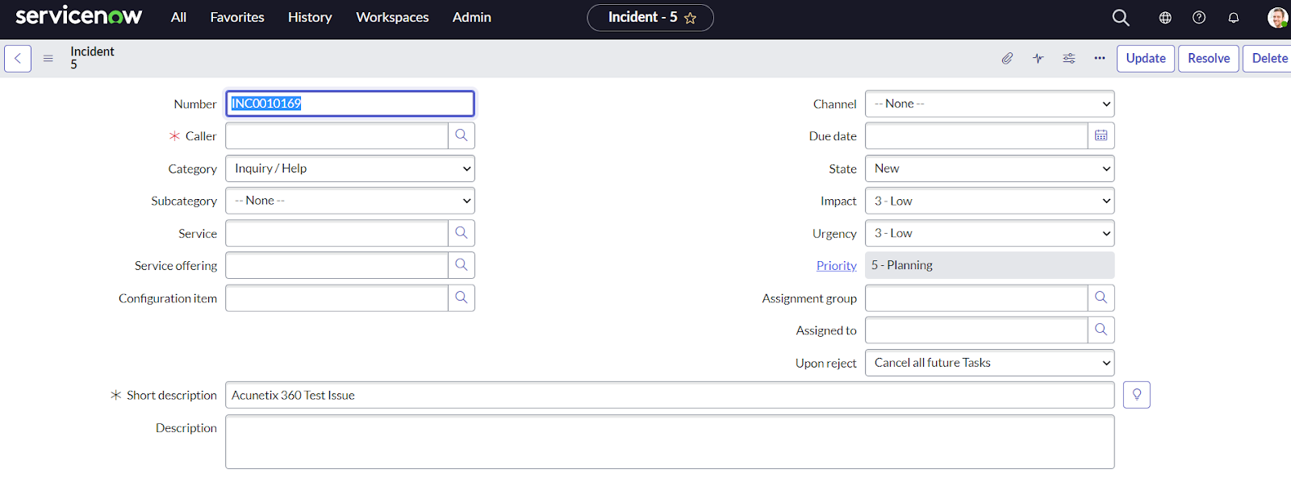Click the Delete button
The image size is (1291, 482).
[1269, 58]
